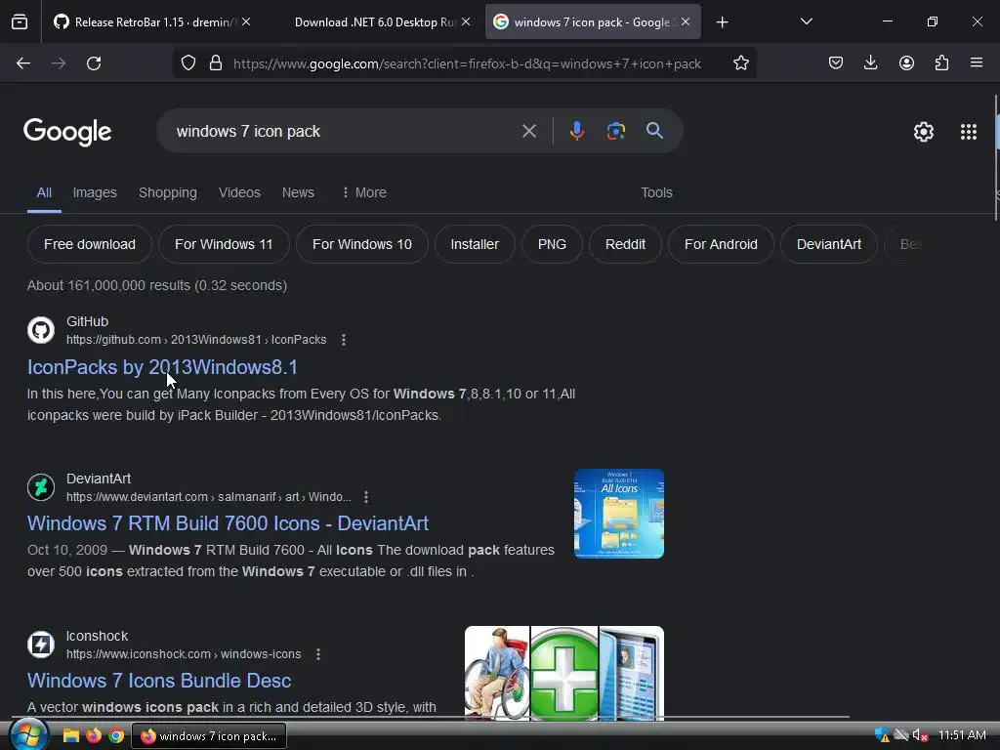The height and width of the screenshot is (750, 1000).
Task: Open the taskbar clock 11:51 AM
Action: pyautogui.click(x=962, y=735)
